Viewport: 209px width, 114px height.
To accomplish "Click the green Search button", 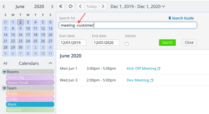I will pos(167,43).
